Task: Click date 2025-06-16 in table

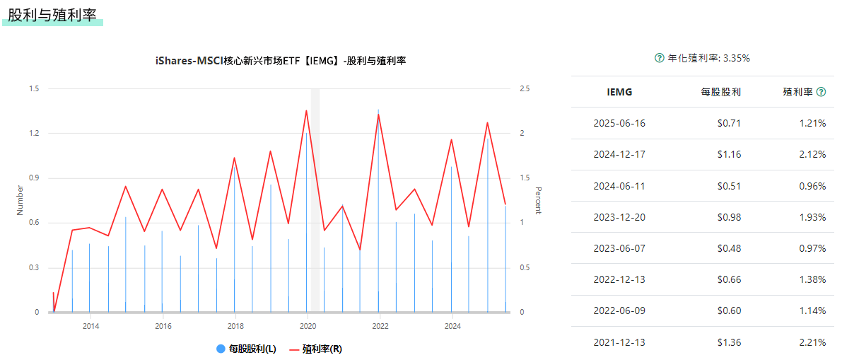Action: click(x=619, y=123)
